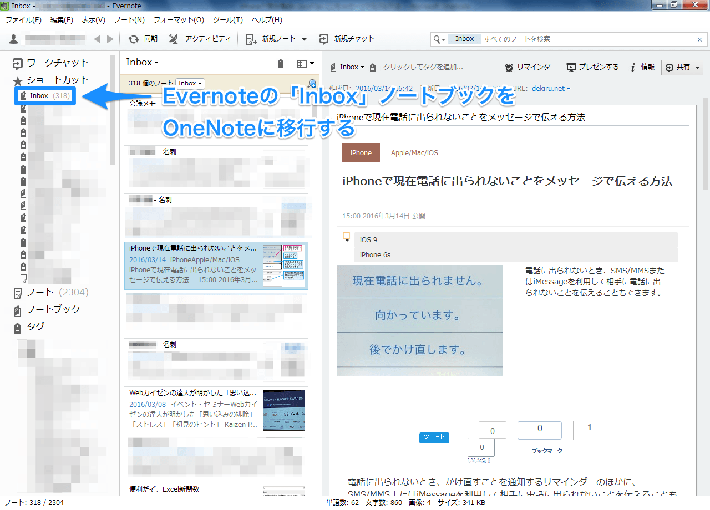710x510 pixels.
Task: Click the phone message screenshot image
Action: [420, 320]
